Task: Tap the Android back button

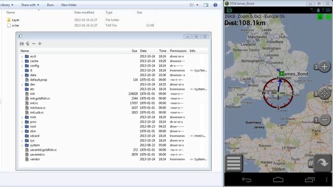Action: pos(247,180)
